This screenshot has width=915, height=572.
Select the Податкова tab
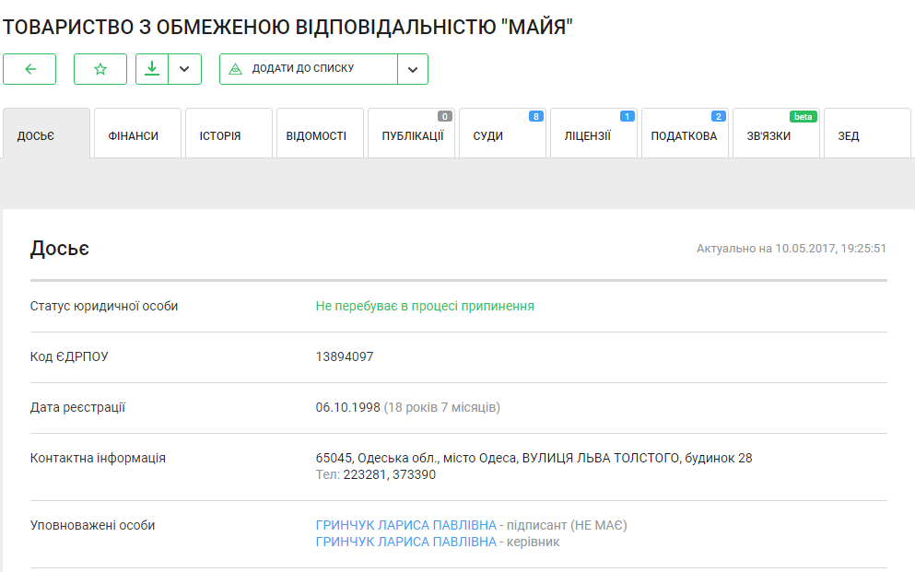point(684,135)
